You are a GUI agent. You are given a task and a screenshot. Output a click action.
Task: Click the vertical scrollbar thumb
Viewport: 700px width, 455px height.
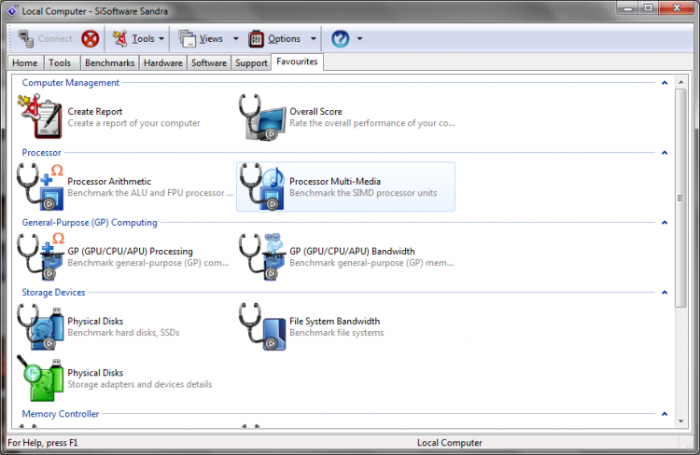680,198
